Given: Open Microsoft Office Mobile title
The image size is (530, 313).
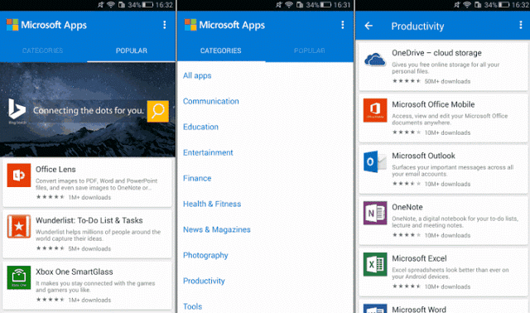Looking at the screenshot, I should click(x=433, y=104).
